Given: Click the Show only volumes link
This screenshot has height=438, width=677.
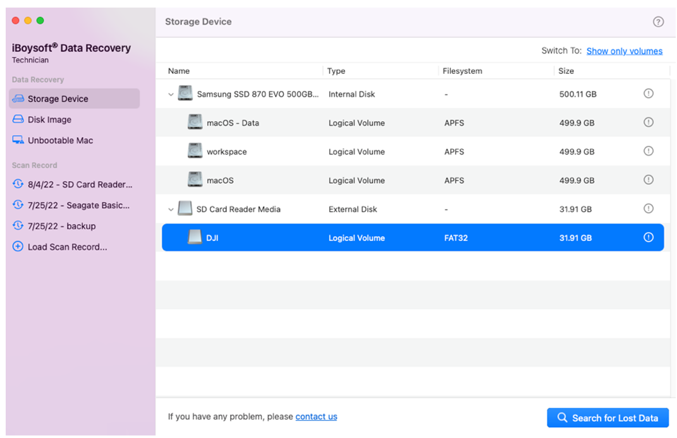Looking at the screenshot, I should pyautogui.click(x=624, y=51).
